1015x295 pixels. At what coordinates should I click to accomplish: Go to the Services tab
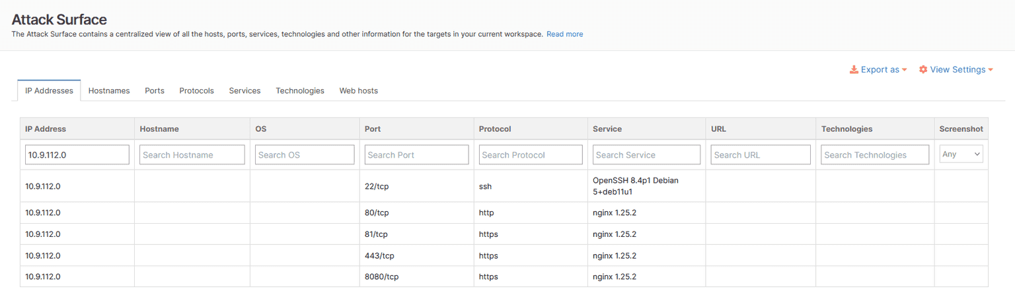pos(244,90)
